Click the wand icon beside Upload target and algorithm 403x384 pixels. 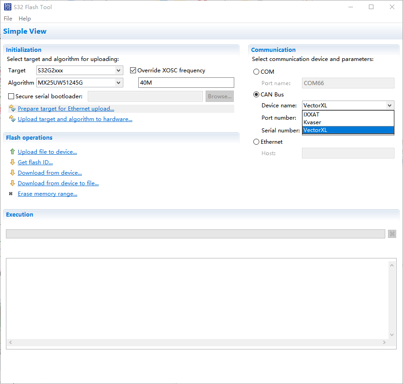click(12, 119)
